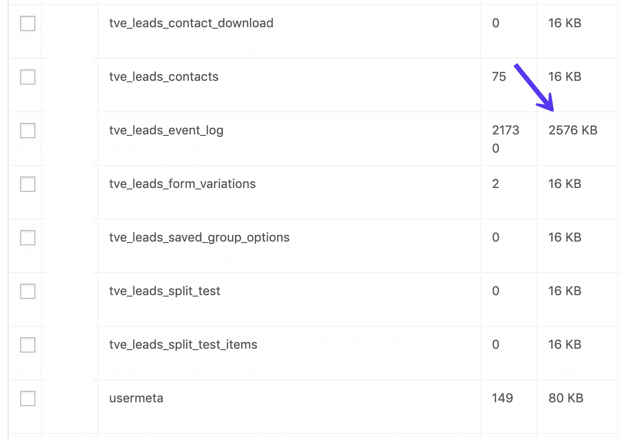Click the 16 KB size for tve_leads_split_test
The width and height of the screenshot is (622, 442).
[564, 291]
